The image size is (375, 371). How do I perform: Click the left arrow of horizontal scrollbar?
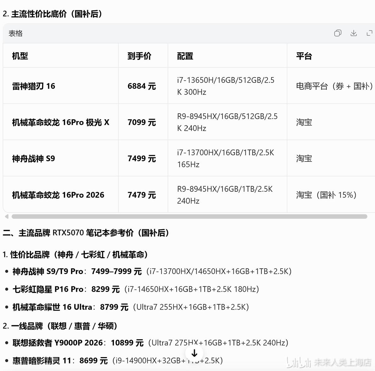pyautogui.click(x=7, y=217)
